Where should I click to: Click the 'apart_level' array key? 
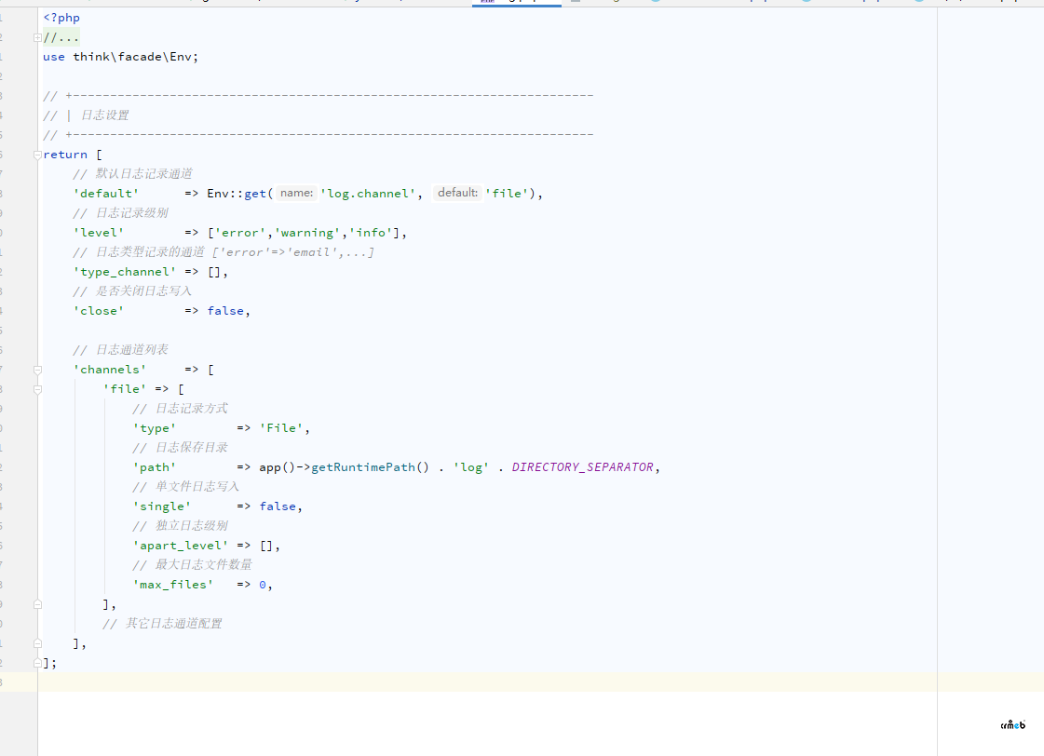(x=180, y=546)
